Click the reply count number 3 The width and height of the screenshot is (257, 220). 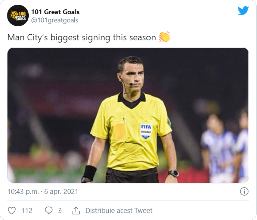pyautogui.click(x=60, y=211)
